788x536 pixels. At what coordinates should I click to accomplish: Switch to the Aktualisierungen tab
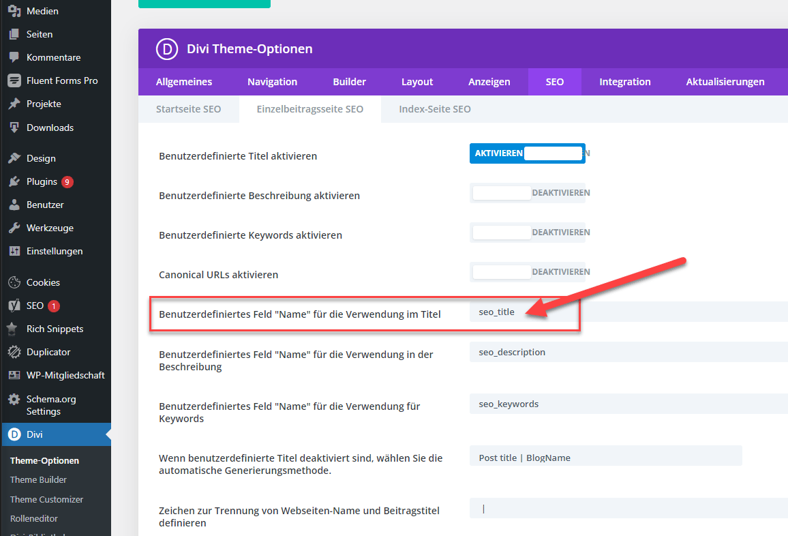click(x=725, y=81)
